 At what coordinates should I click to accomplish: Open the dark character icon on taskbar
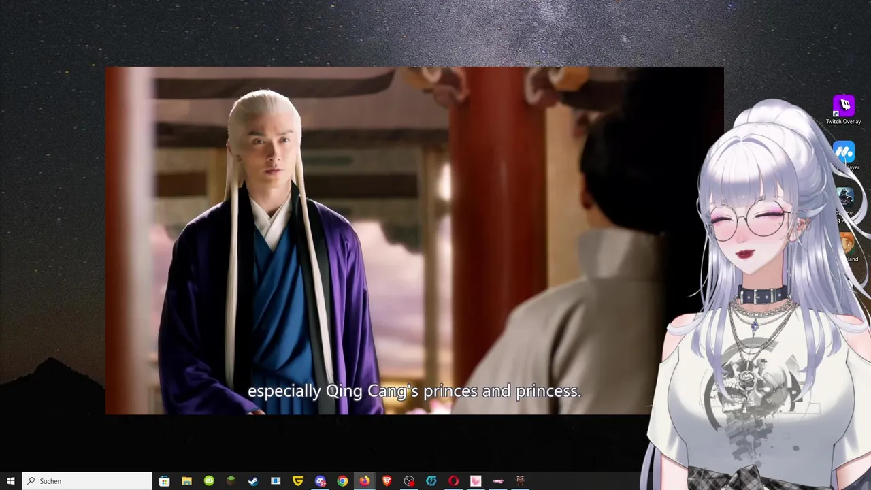click(x=520, y=481)
